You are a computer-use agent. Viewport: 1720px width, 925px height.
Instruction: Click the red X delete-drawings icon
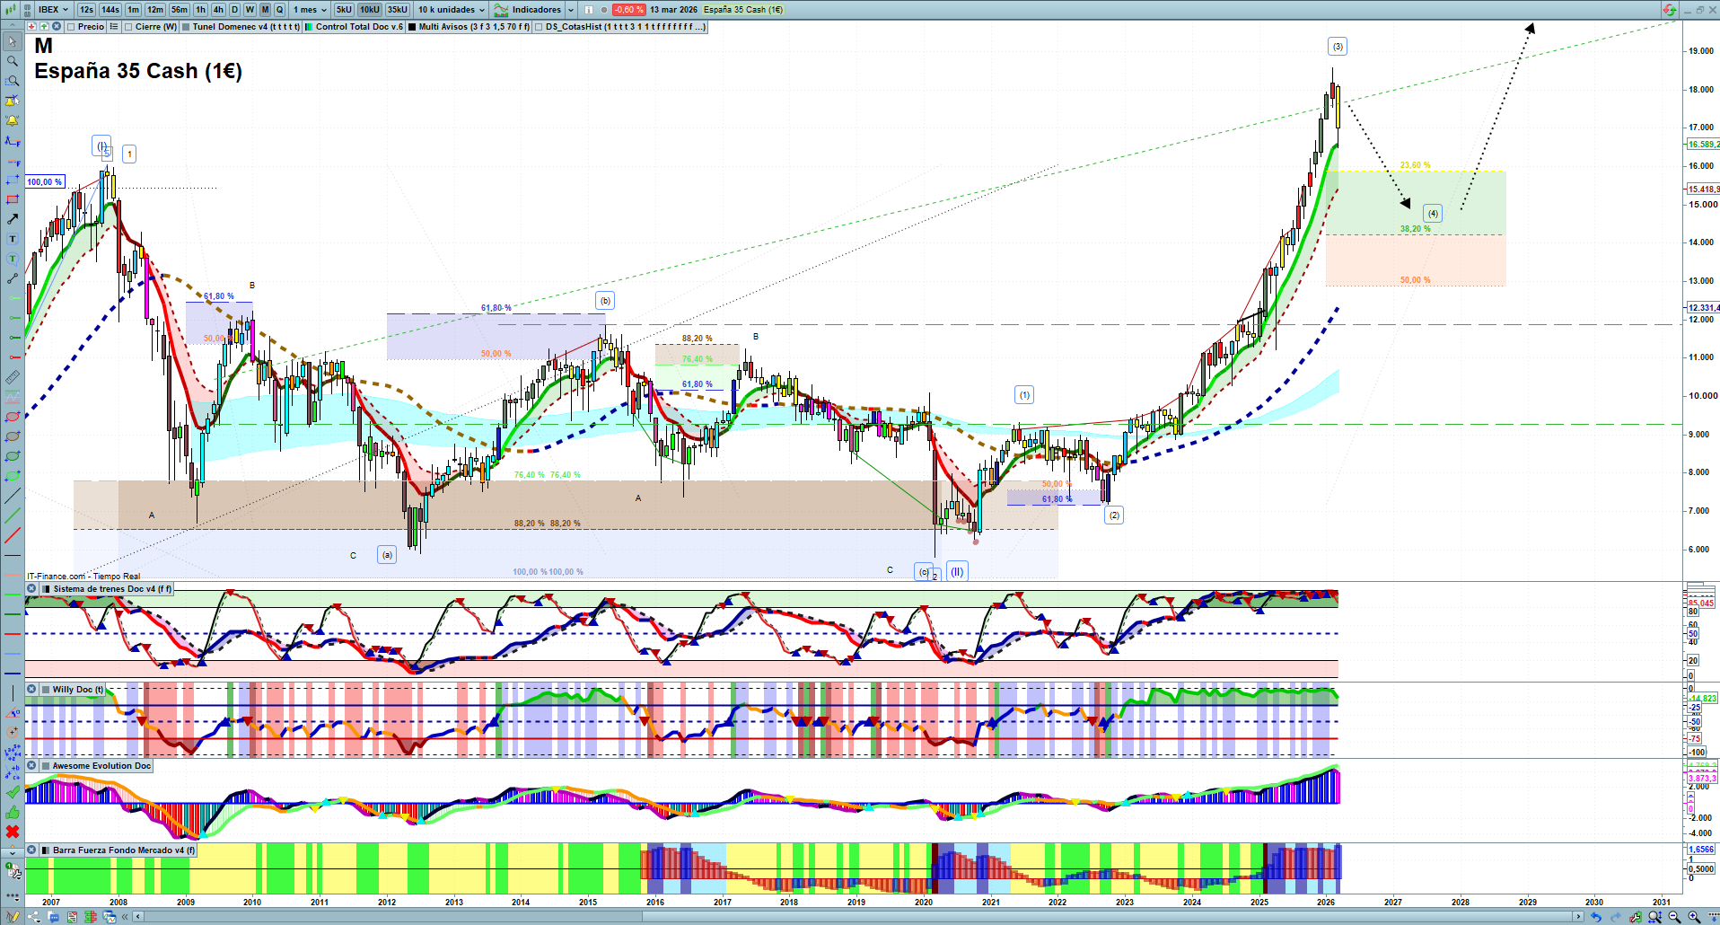[13, 832]
